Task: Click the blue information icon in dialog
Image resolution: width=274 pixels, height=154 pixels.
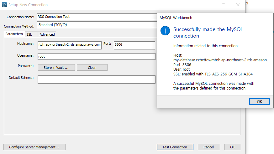Action: (x=165, y=31)
